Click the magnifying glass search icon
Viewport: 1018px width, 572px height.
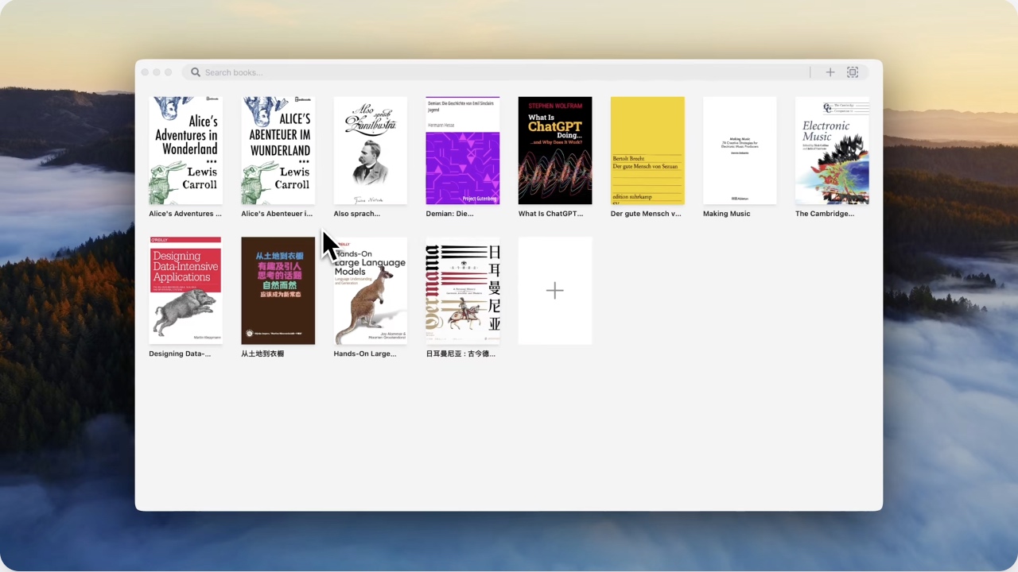196,72
